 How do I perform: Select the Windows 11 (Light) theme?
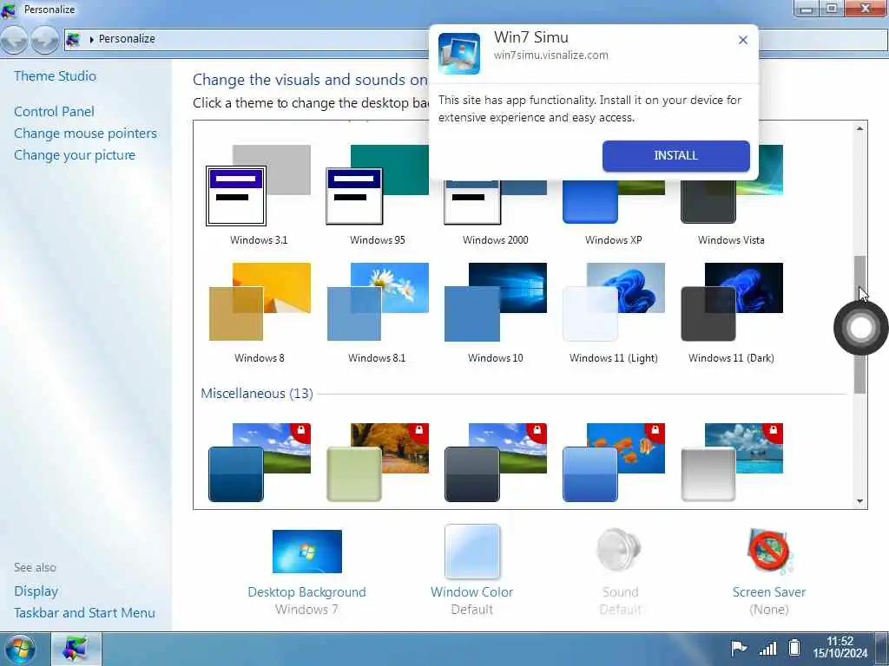[614, 302]
